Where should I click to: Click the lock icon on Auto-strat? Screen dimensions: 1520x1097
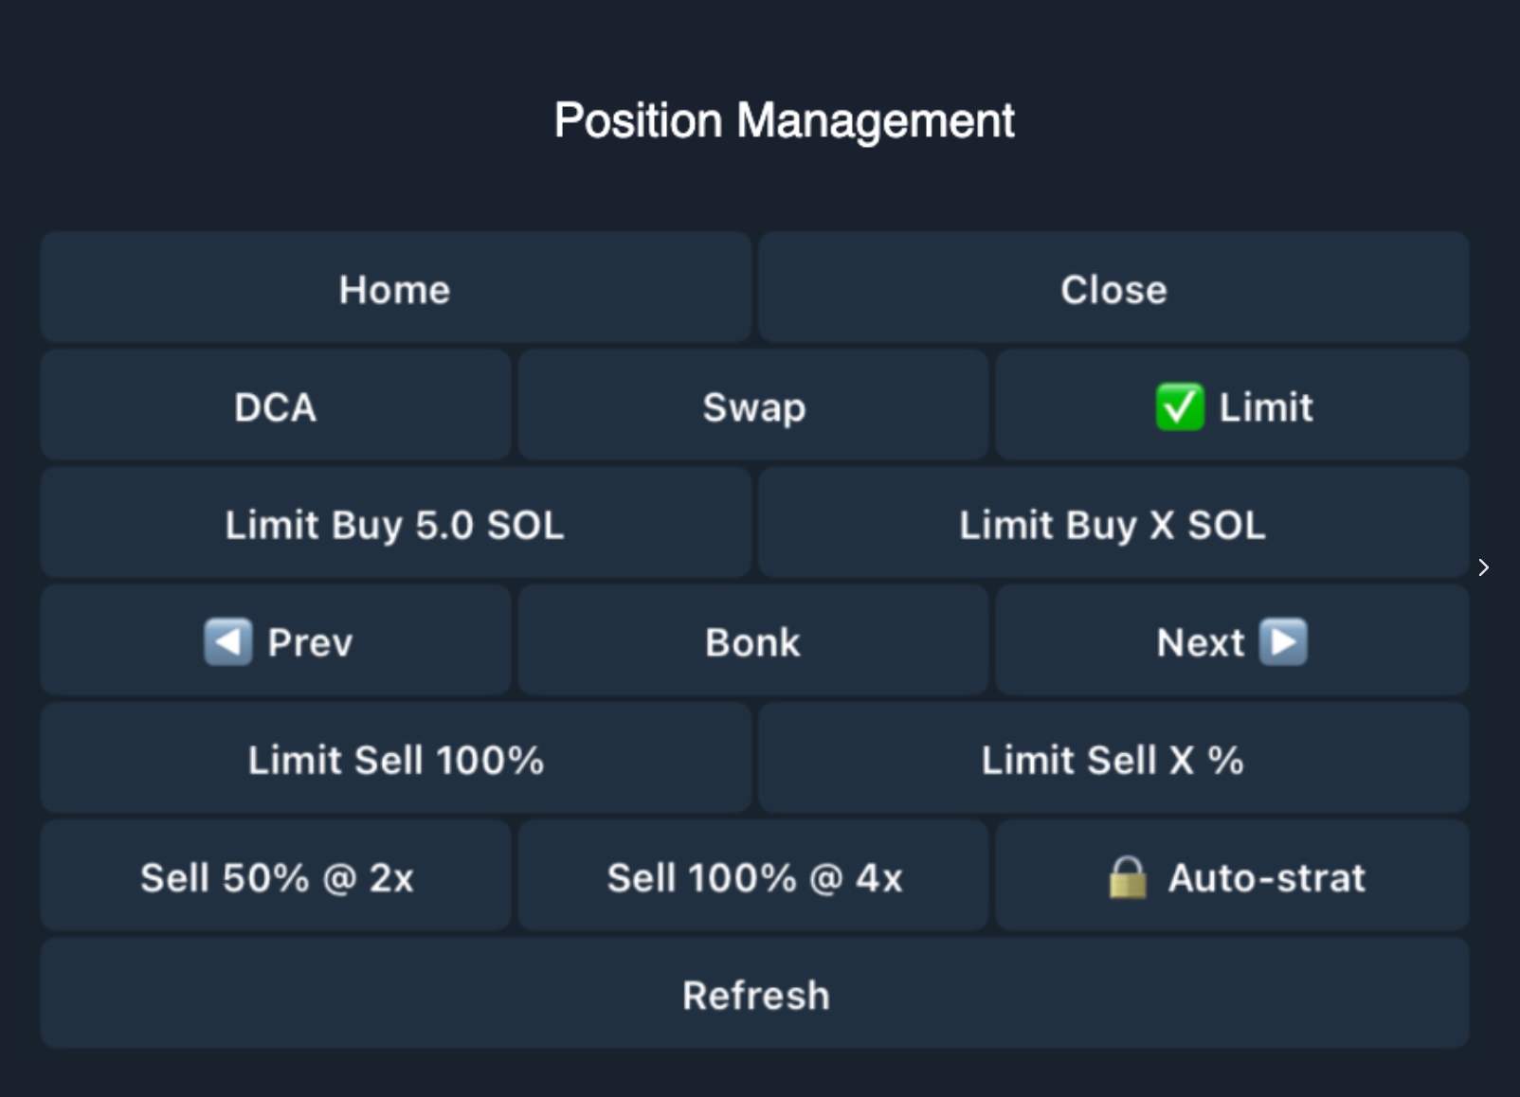(1128, 877)
